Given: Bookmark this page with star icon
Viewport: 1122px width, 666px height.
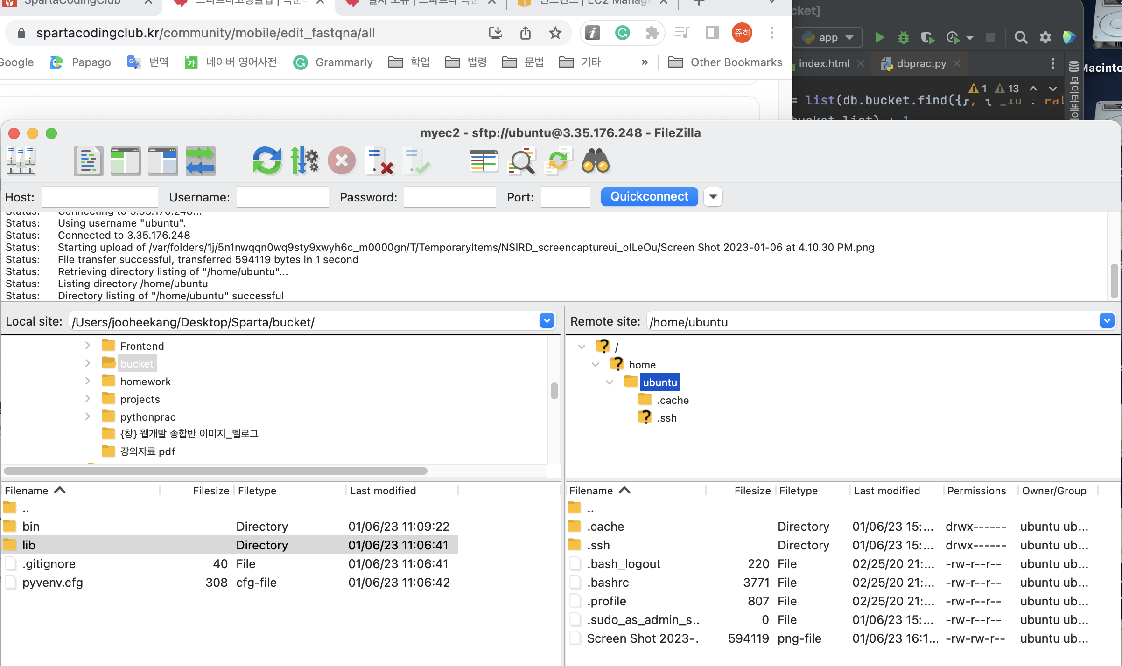Looking at the screenshot, I should (x=555, y=33).
